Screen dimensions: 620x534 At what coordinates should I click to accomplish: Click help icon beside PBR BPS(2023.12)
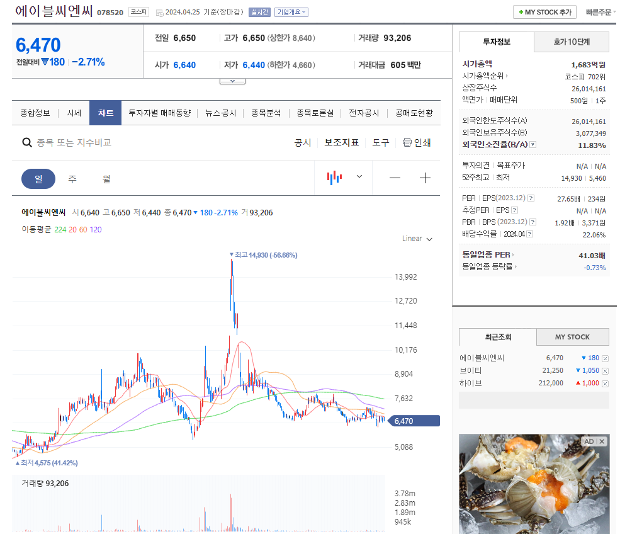tap(533, 222)
